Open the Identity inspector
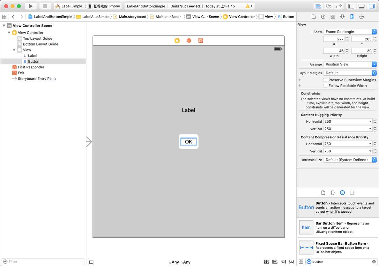 coord(333,17)
